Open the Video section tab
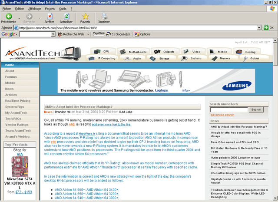278x202 pixels. pyautogui.click(x=192, y=52)
